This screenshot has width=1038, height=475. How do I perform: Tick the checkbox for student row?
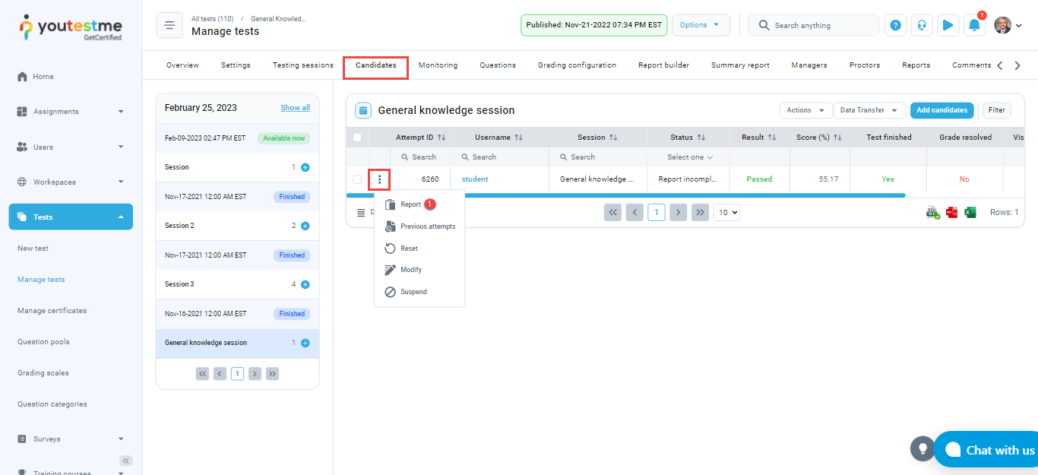point(357,179)
